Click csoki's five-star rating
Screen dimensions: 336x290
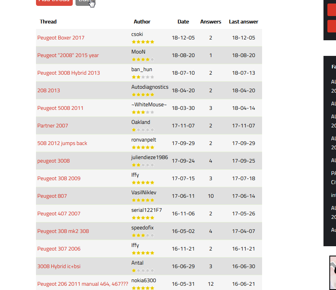(143, 42)
